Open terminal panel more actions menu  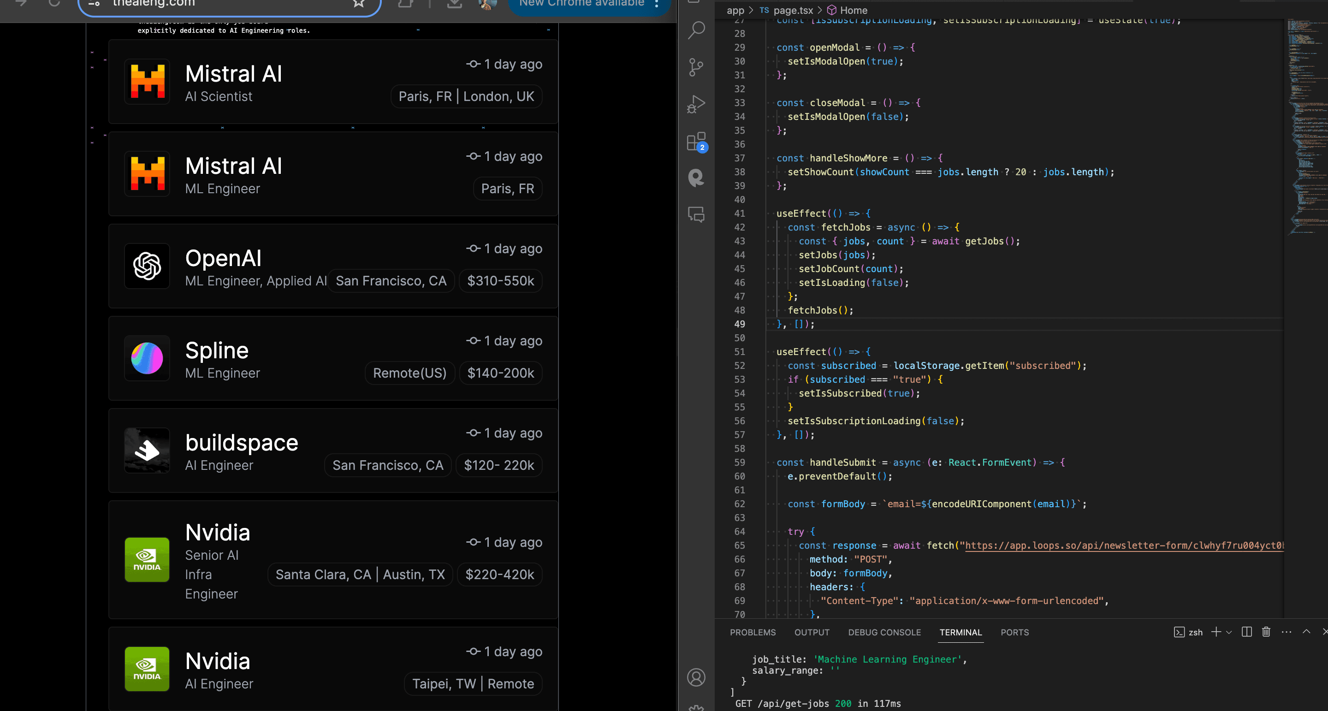(1287, 632)
